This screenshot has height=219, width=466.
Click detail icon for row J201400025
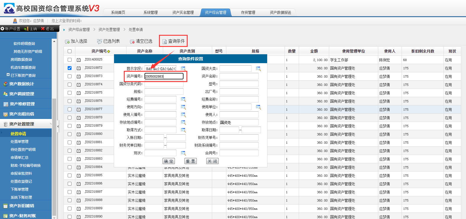[79, 60]
